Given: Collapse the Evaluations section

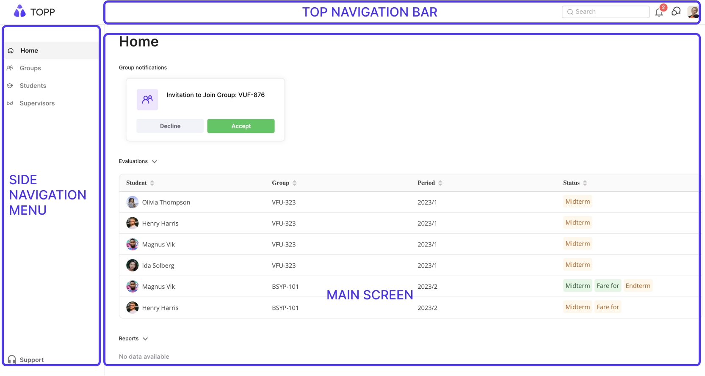Looking at the screenshot, I should click(x=155, y=161).
